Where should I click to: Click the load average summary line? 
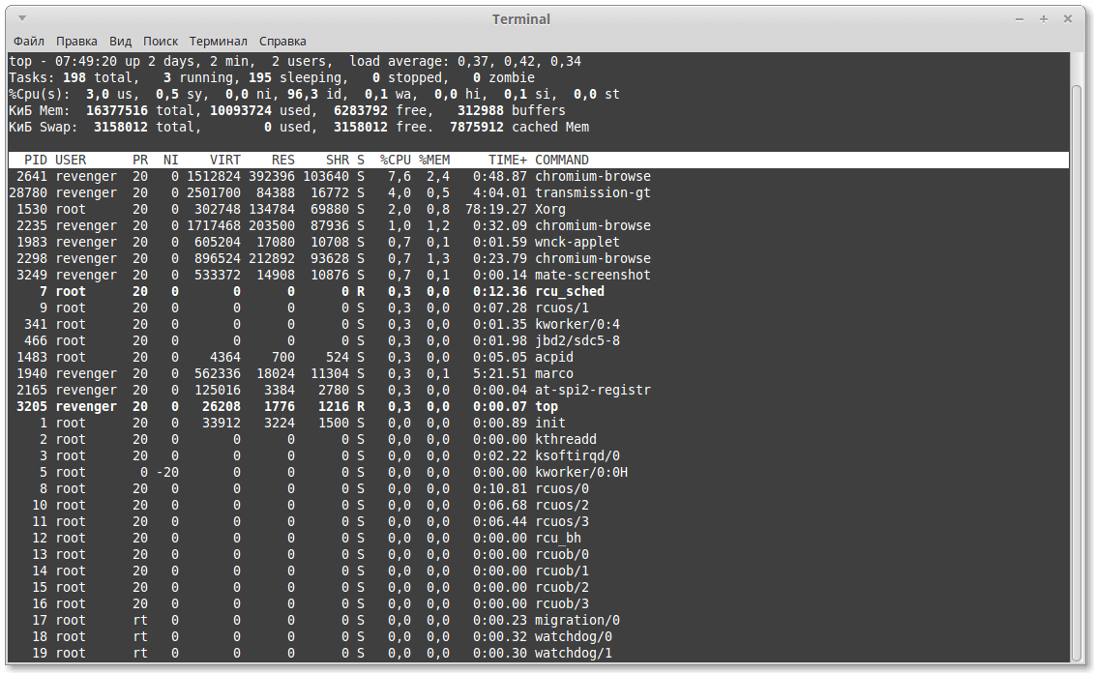(x=295, y=62)
